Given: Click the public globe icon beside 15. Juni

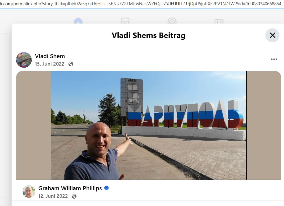Looking at the screenshot, I should coord(71,64).
